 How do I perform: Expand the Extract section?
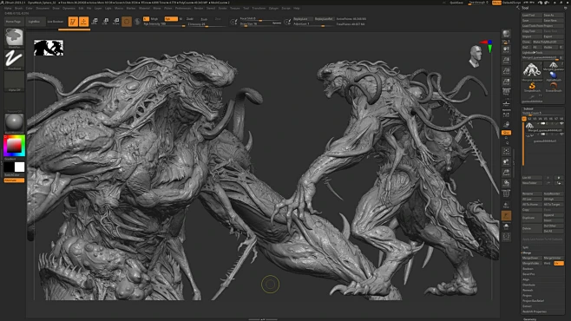(527, 306)
